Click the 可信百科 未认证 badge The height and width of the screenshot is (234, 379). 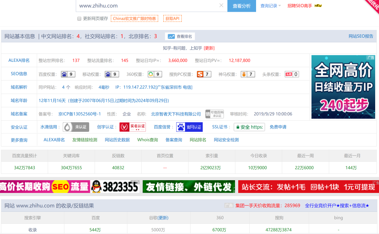click(215, 114)
